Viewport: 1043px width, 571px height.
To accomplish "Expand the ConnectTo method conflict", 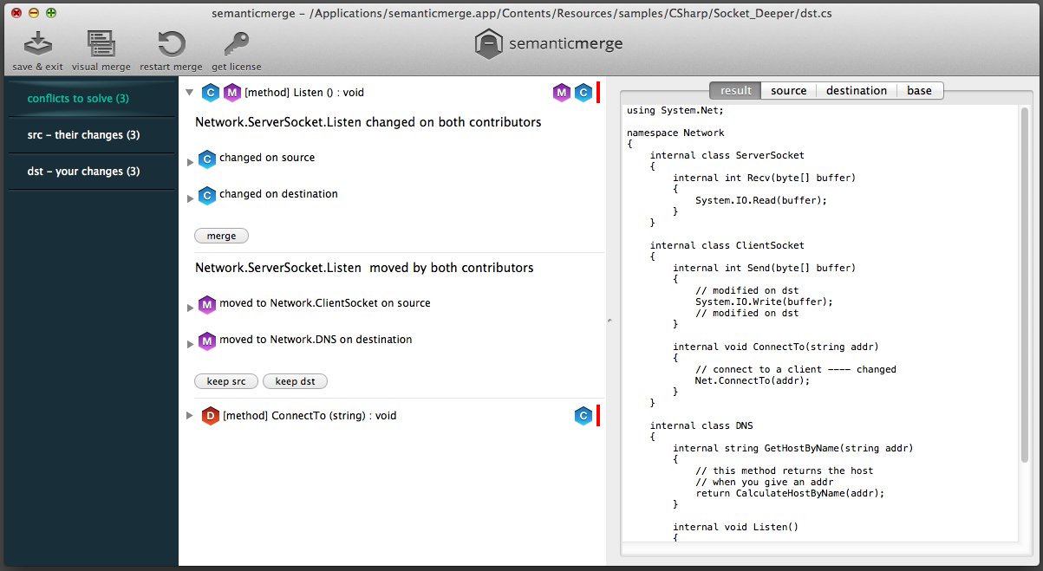I will (190, 416).
